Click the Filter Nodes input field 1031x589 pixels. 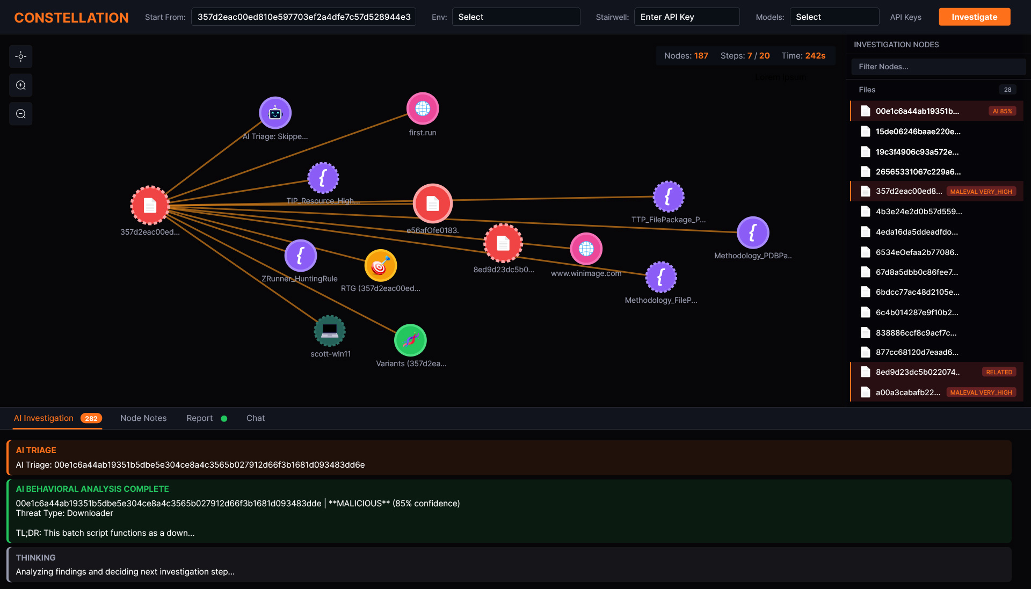[938, 67]
